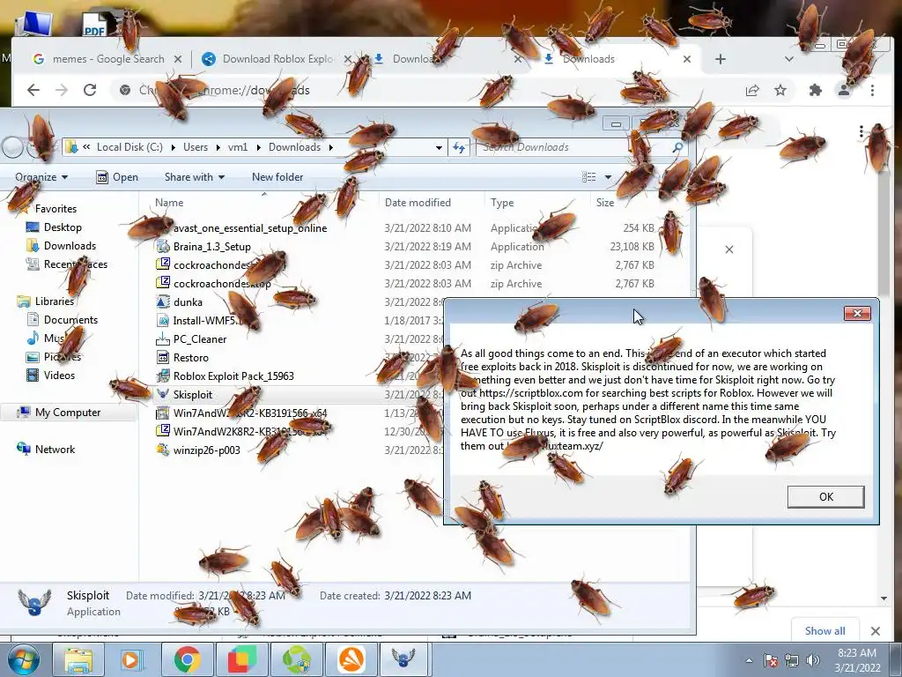This screenshot has width=902, height=677.
Task: Open Chrome's three-dot menu
Action: (873, 90)
